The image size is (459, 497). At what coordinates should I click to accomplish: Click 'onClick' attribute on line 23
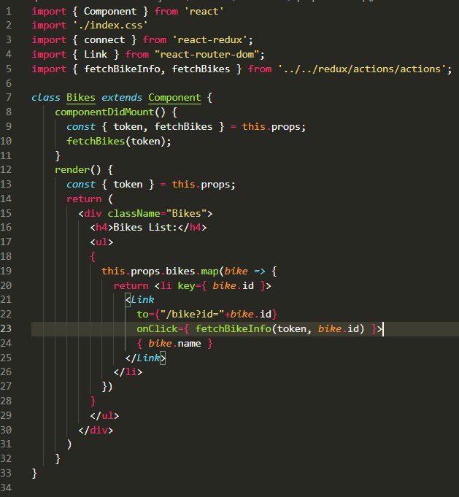[157, 328]
